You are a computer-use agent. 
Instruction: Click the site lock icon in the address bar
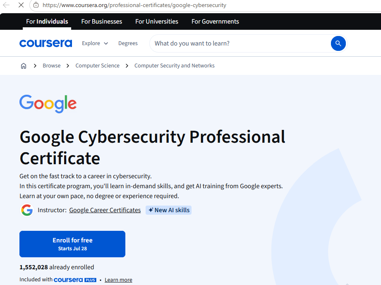pyautogui.click(x=36, y=5)
